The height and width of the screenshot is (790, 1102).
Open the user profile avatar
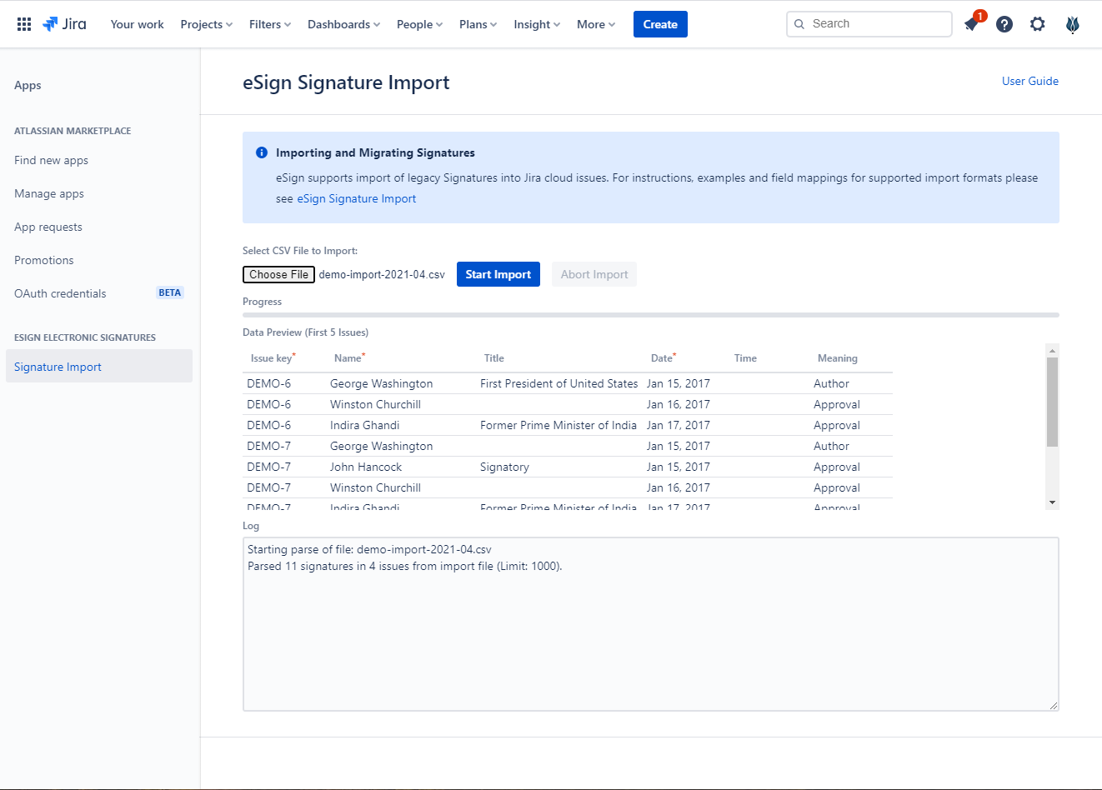1073,24
